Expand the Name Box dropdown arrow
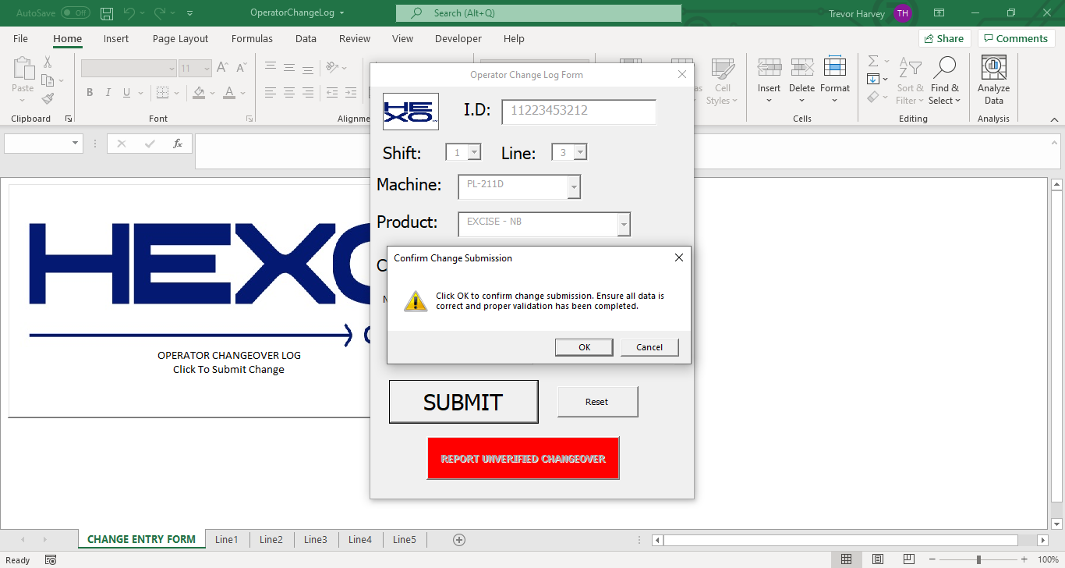1065x568 pixels. coord(76,144)
